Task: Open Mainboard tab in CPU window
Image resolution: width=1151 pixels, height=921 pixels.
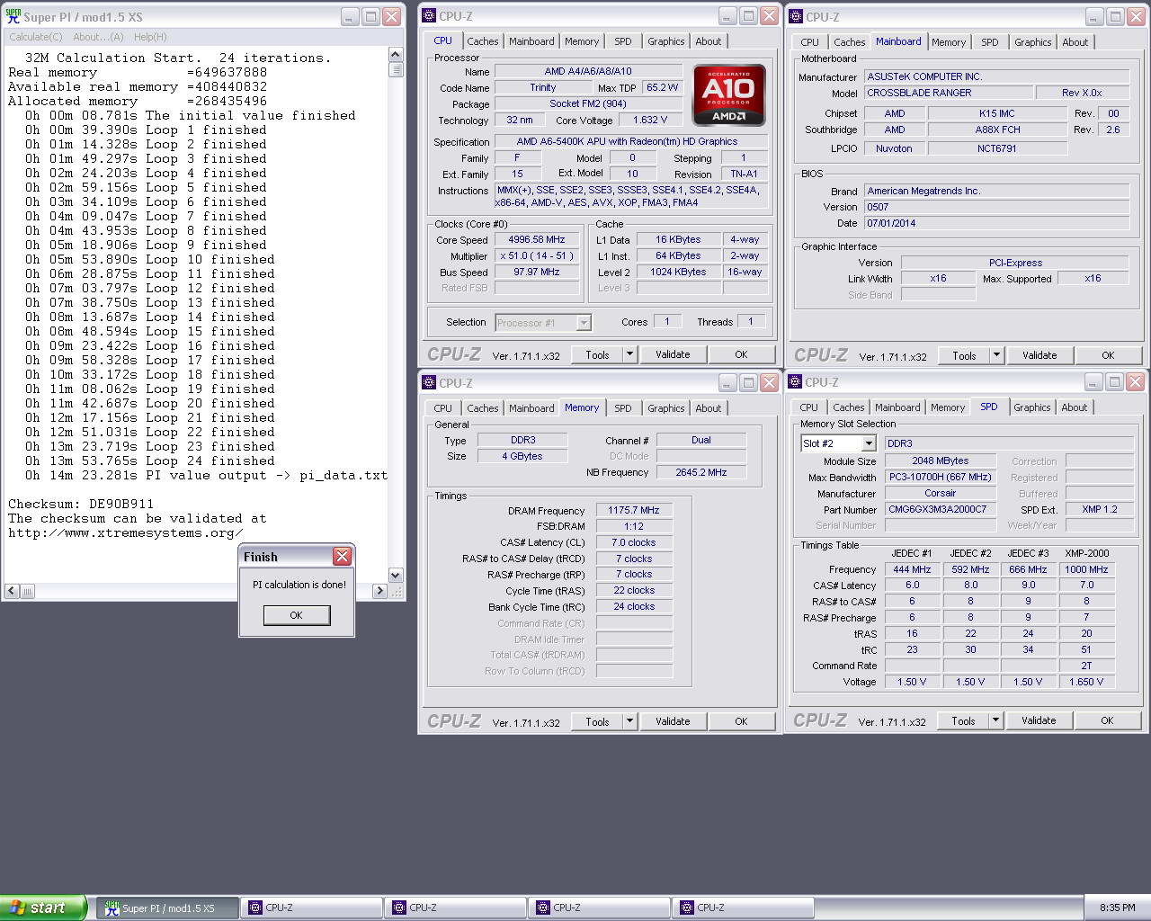Action: (x=531, y=41)
